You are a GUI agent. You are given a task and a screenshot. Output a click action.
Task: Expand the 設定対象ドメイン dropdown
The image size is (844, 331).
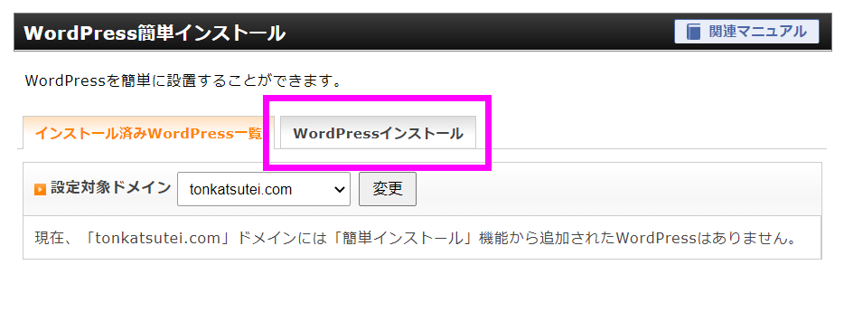[x=264, y=189]
